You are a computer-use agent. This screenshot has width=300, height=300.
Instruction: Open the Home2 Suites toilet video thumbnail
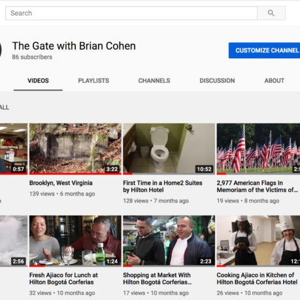pos(169,149)
